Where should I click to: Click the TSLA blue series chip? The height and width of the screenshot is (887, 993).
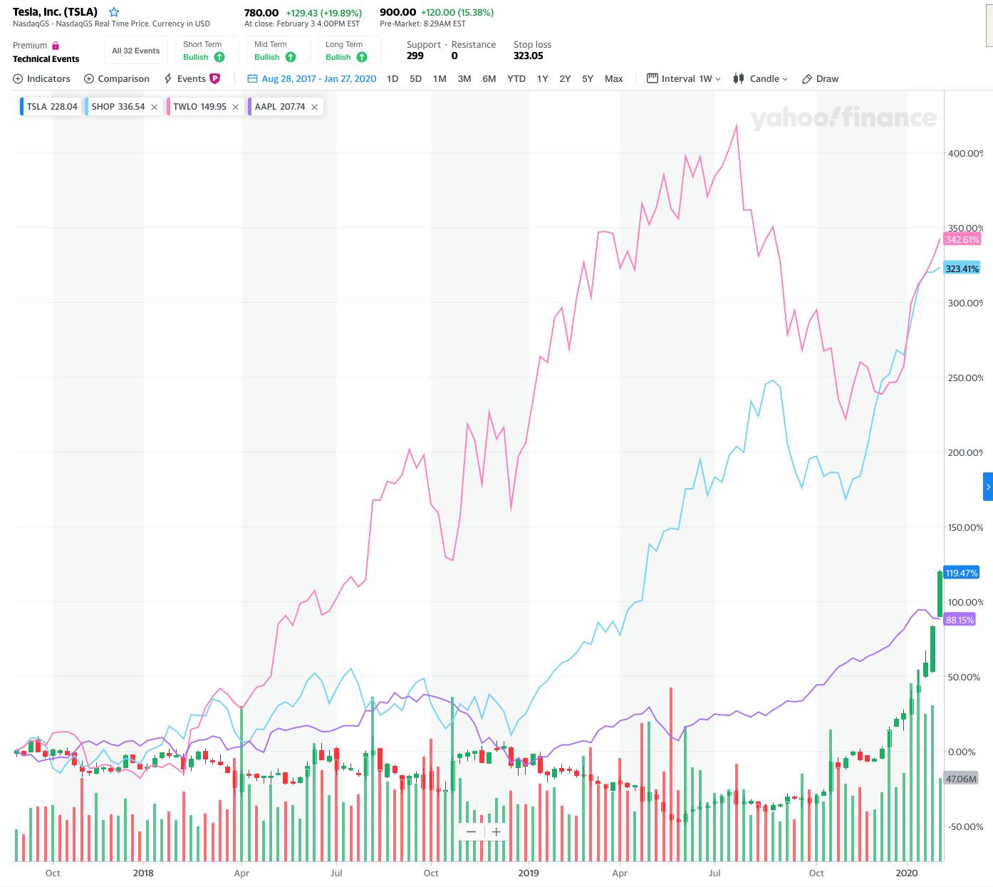(51, 107)
